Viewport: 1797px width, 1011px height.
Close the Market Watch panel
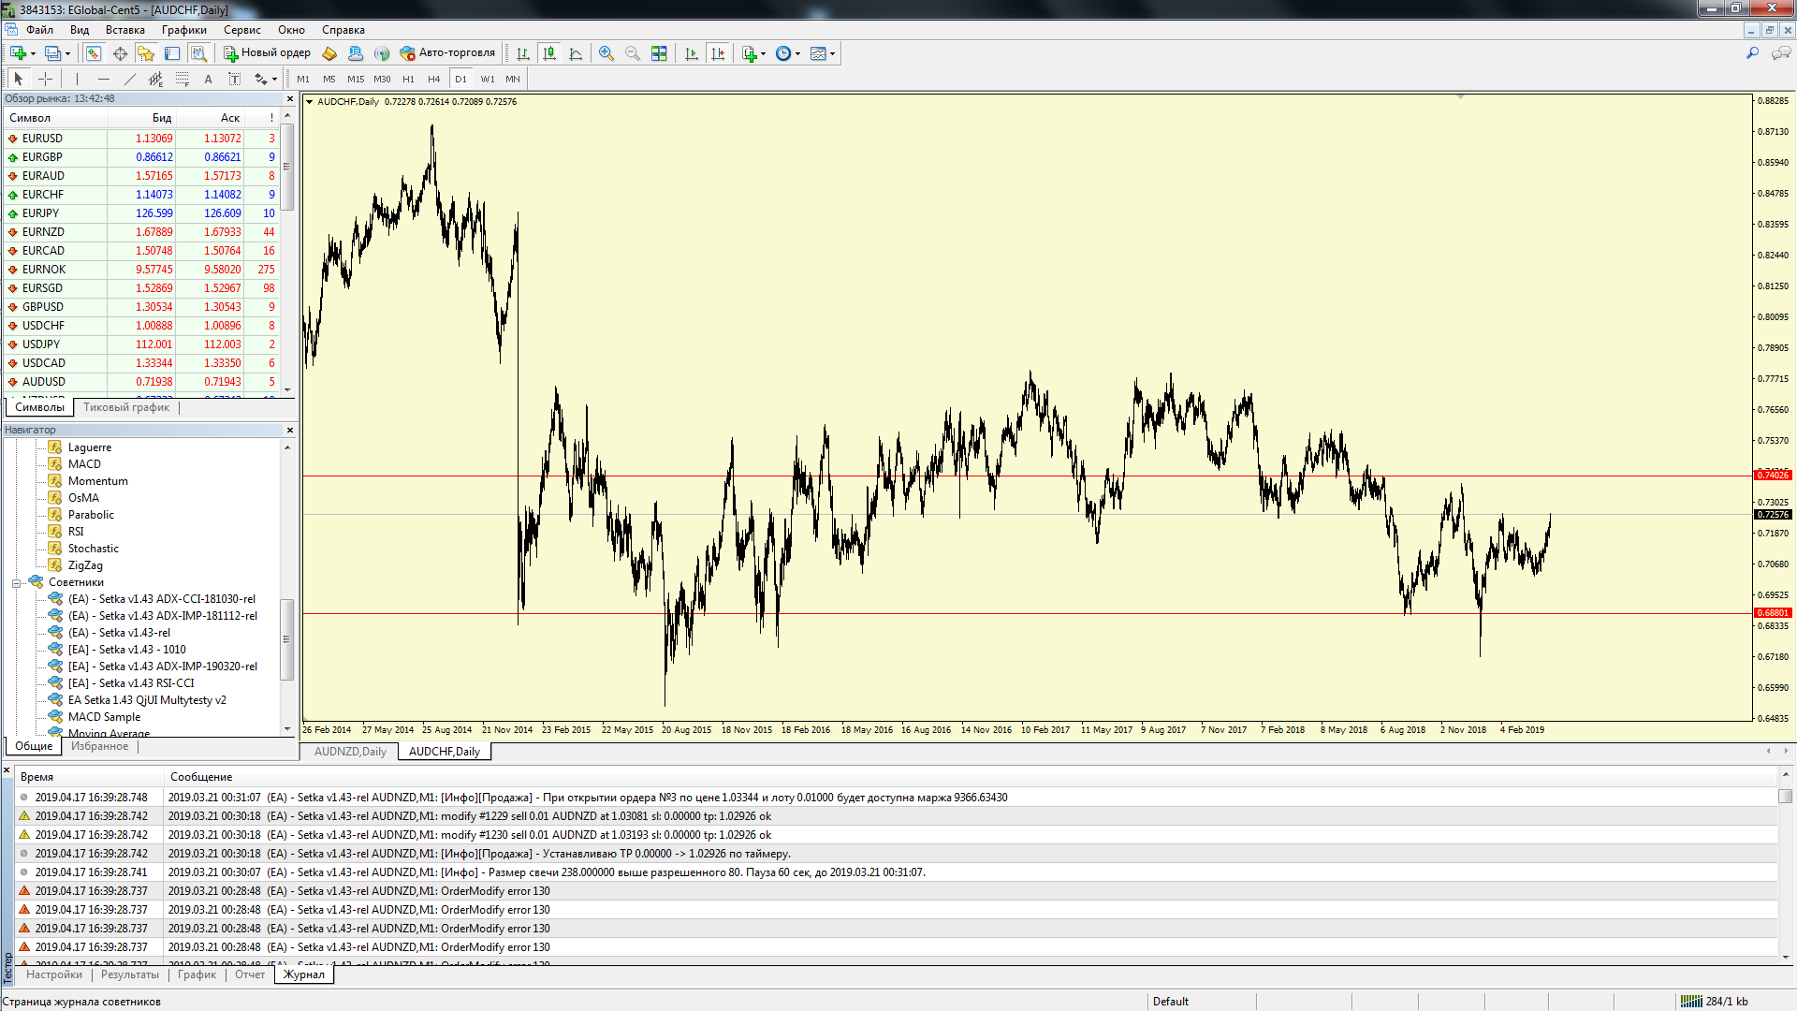[289, 98]
